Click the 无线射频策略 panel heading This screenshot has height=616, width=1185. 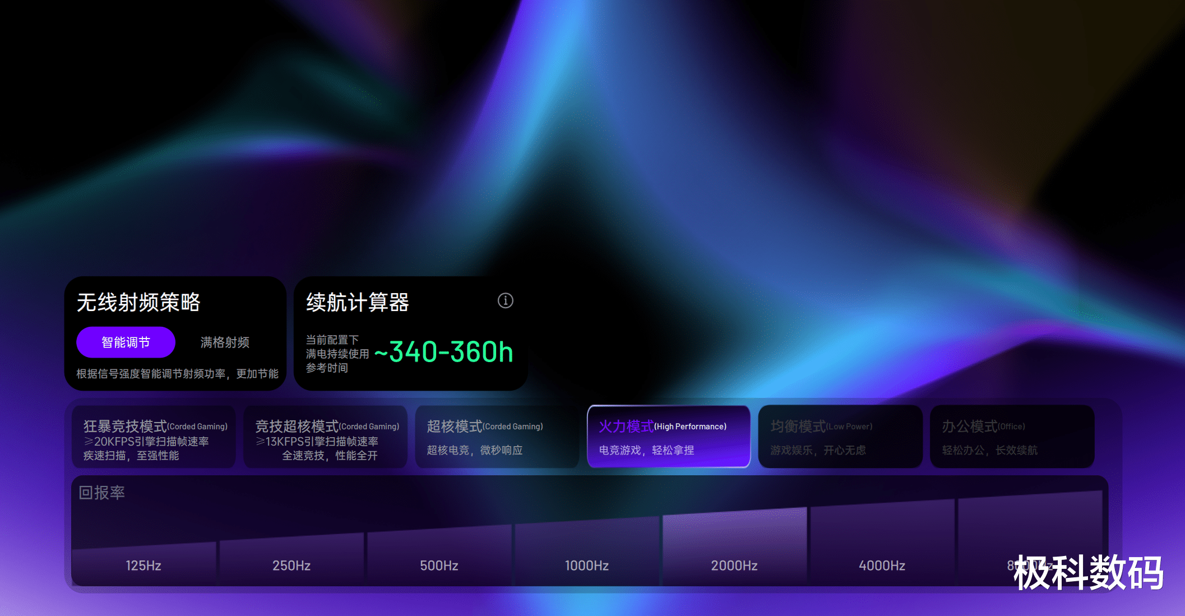pyautogui.click(x=138, y=303)
